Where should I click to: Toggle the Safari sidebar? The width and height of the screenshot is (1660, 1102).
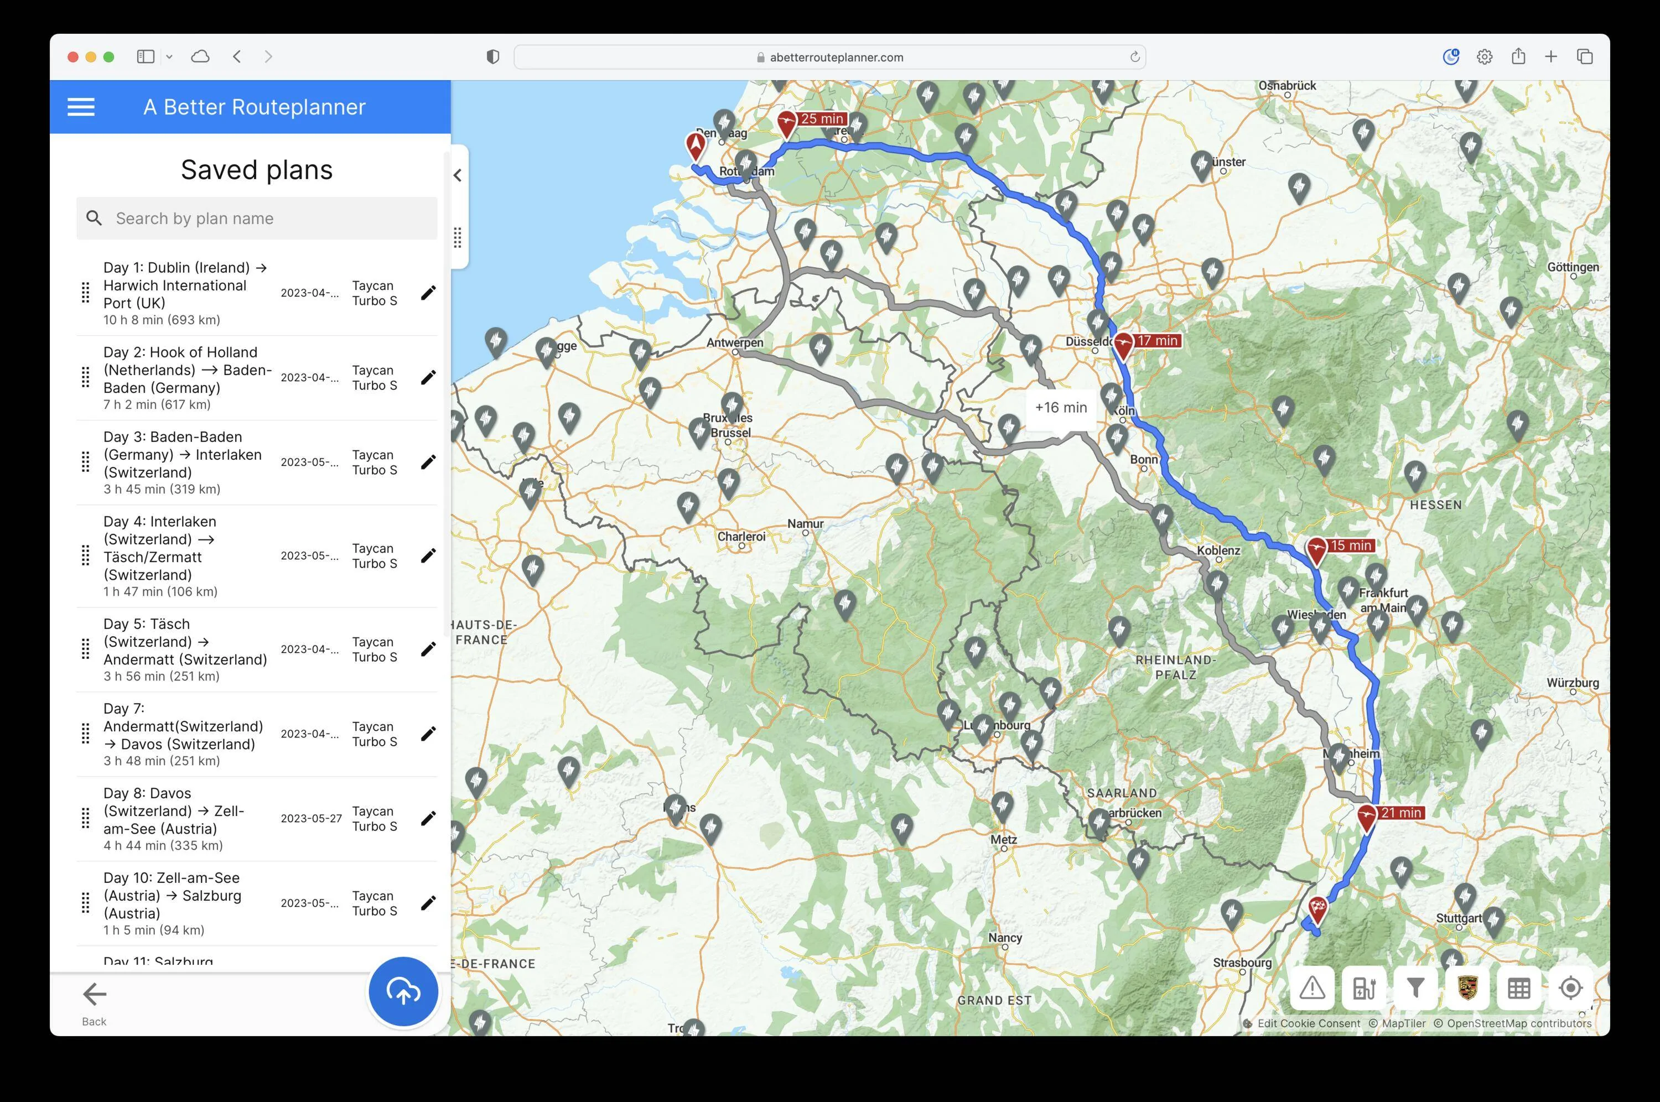146,56
